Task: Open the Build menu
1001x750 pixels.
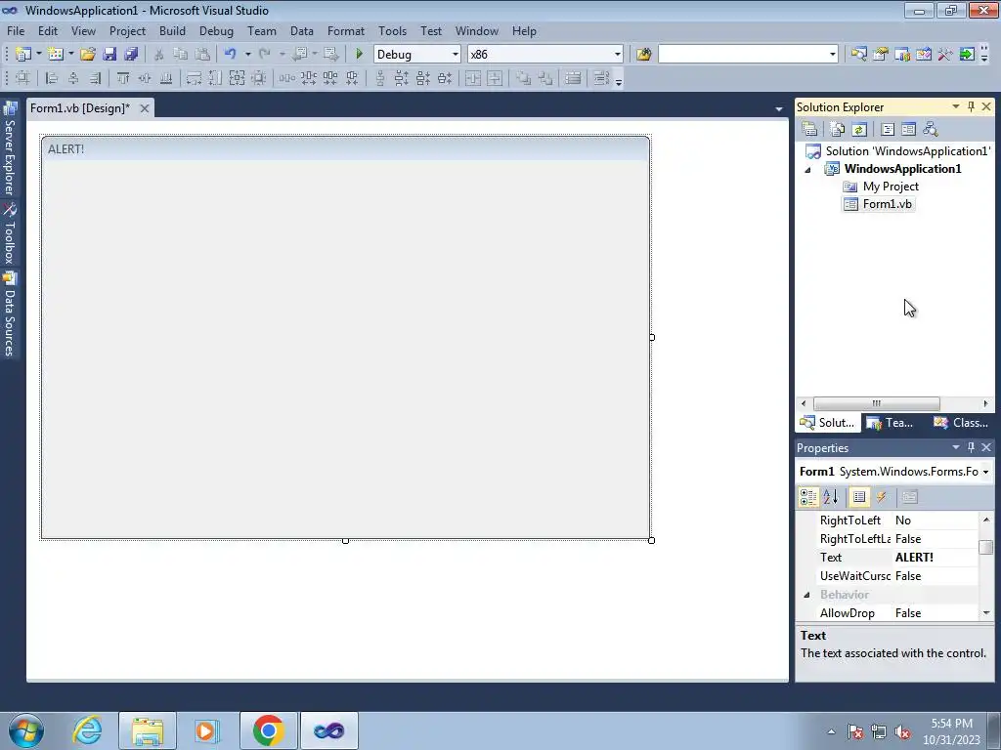Action: [172, 30]
